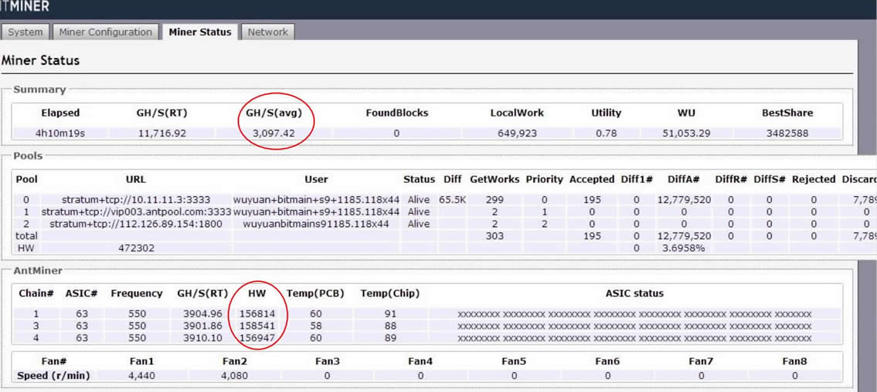Switch to the Miner Configuration tab

tap(105, 32)
